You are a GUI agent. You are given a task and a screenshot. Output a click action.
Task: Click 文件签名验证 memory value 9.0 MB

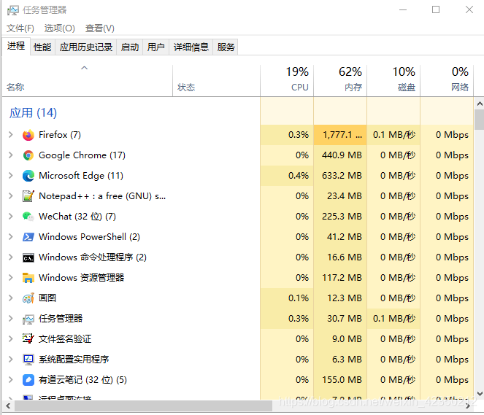coord(347,339)
